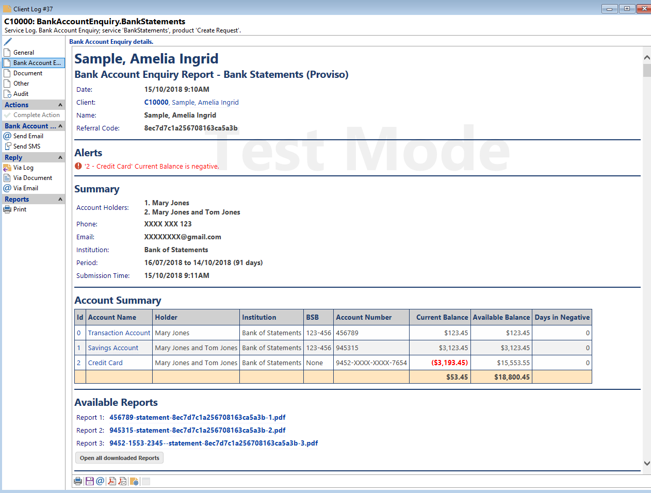This screenshot has width=651, height=493.
Task: Click the email @ icon in bottom toolbar
Action: click(100, 481)
